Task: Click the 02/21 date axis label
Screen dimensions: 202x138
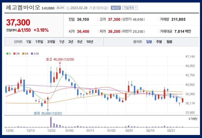Action: click(x=171, y=130)
